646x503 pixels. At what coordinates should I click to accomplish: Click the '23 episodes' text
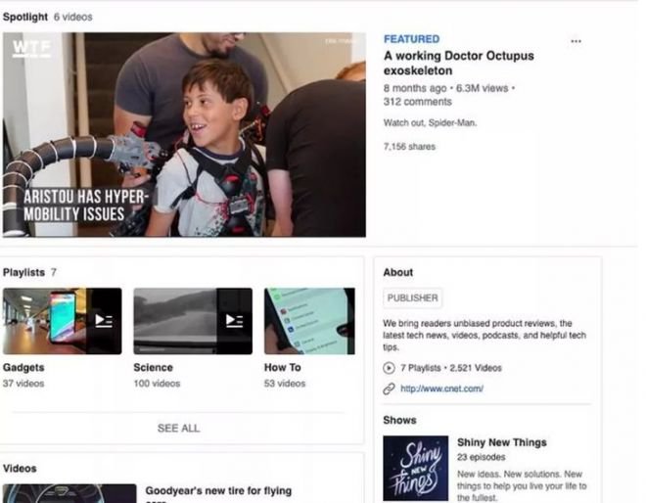pyautogui.click(x=482, y=457)
